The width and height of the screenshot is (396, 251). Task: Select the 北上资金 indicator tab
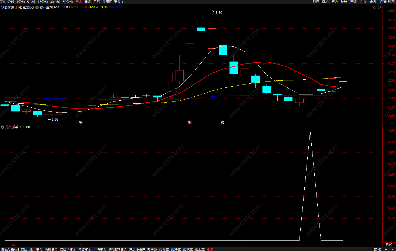coord(36,249)
